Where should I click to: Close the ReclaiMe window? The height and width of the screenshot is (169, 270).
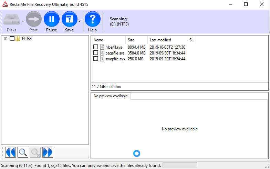pos(262,4)
